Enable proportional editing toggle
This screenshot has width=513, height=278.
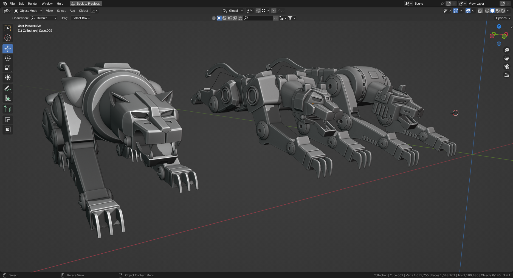pyautogui.click(x=274, y=11)
